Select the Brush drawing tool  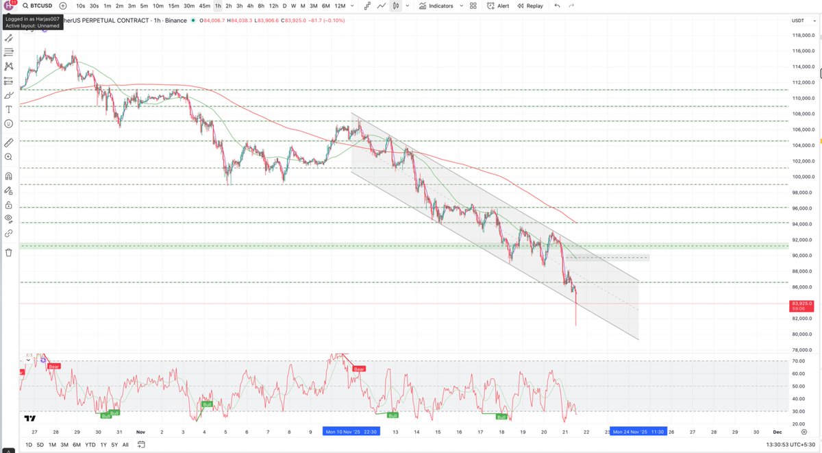click(x=8, y=95)
